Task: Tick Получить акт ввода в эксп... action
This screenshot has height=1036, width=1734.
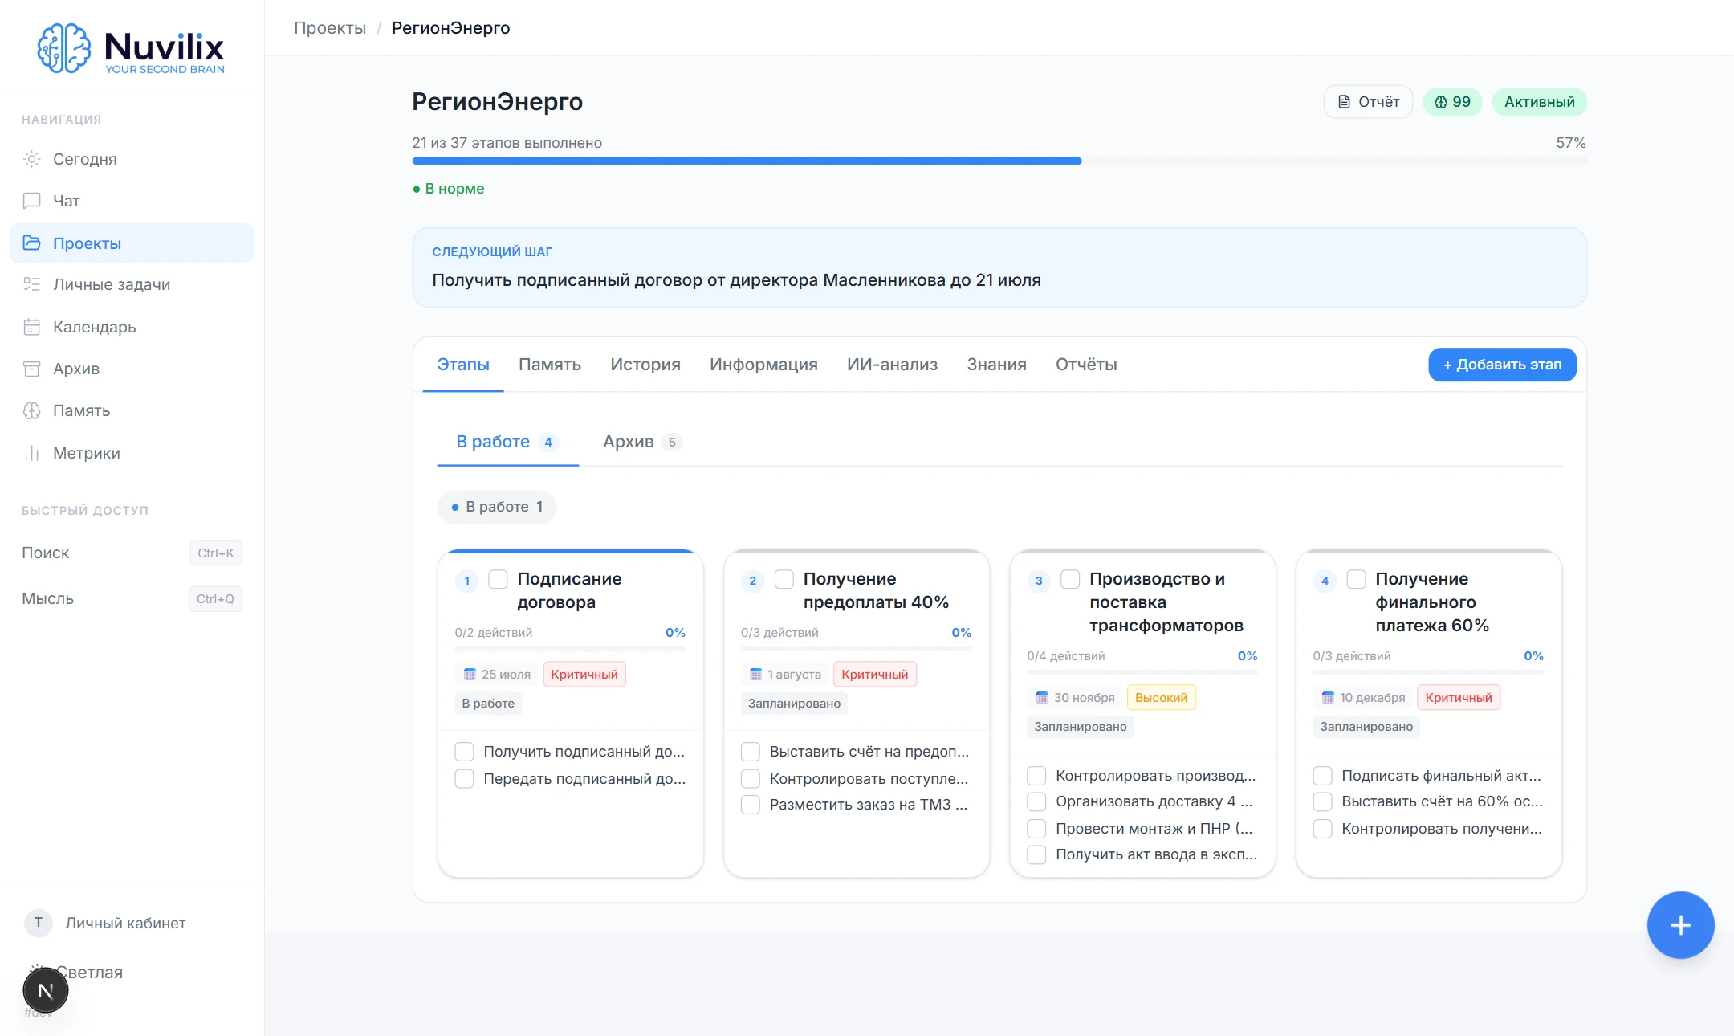Action: pyautogui.click(x=1036, y=854)
